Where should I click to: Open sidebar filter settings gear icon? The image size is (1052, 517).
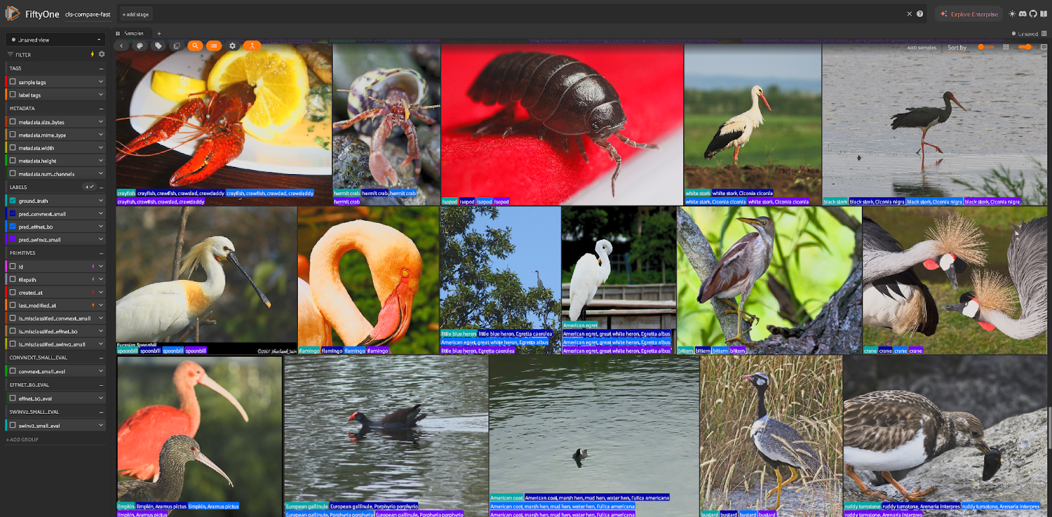(101, 55)
